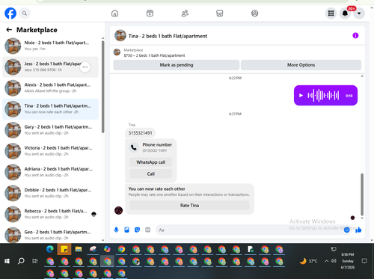Open the 37°C weather widget
Screen dimensions: 374x279
pyautogui.click(x=309, y=261)
